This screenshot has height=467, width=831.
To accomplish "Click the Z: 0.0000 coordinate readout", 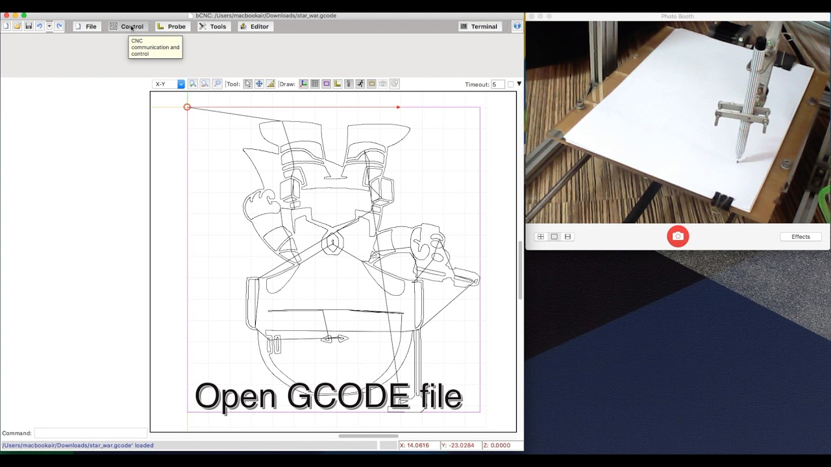I will point(502,446).
